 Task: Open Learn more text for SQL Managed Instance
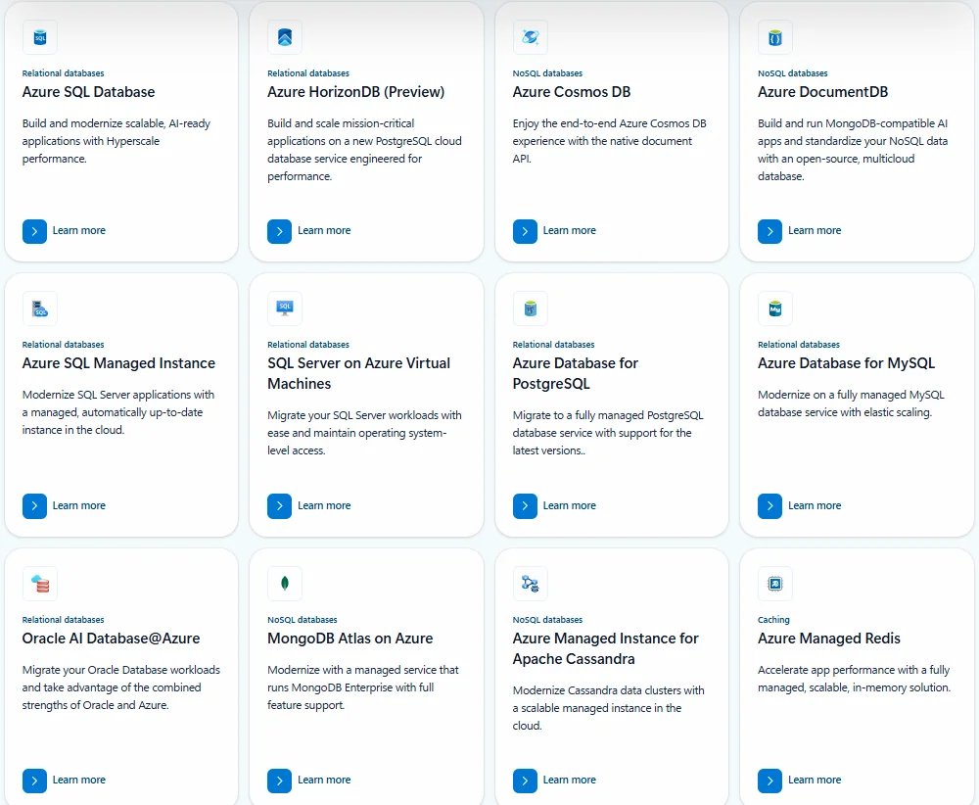coord(78,505)
